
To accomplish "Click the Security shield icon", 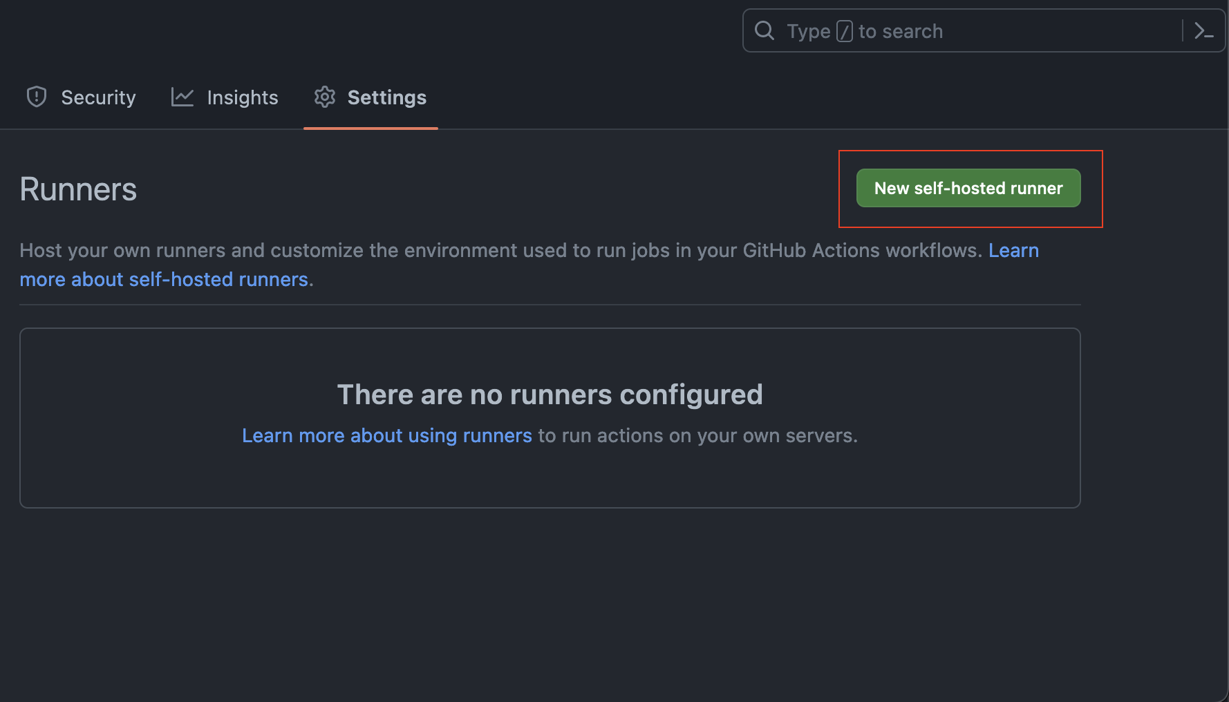I will click(x=37, y=97).
